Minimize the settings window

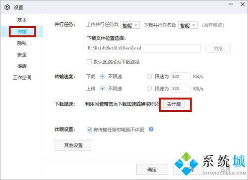231,4
